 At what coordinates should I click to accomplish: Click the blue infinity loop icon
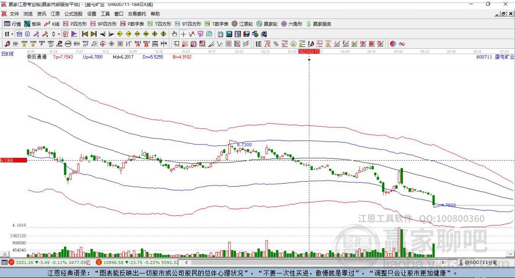pos(402,44)
